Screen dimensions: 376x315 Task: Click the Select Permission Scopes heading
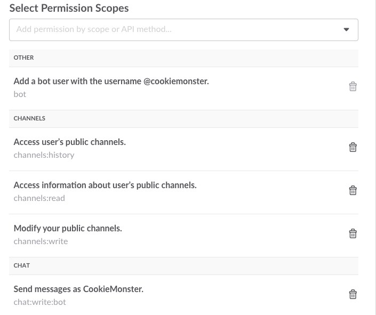69,8
